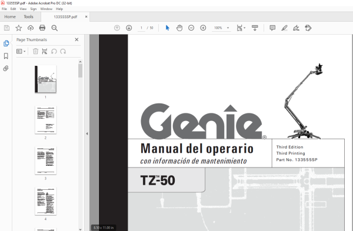
Task: Switch to the Tools tab
Action: click(x=29, y=16)
